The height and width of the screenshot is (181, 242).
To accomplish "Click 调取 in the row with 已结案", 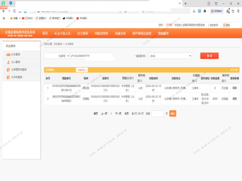I will [235, 99].
